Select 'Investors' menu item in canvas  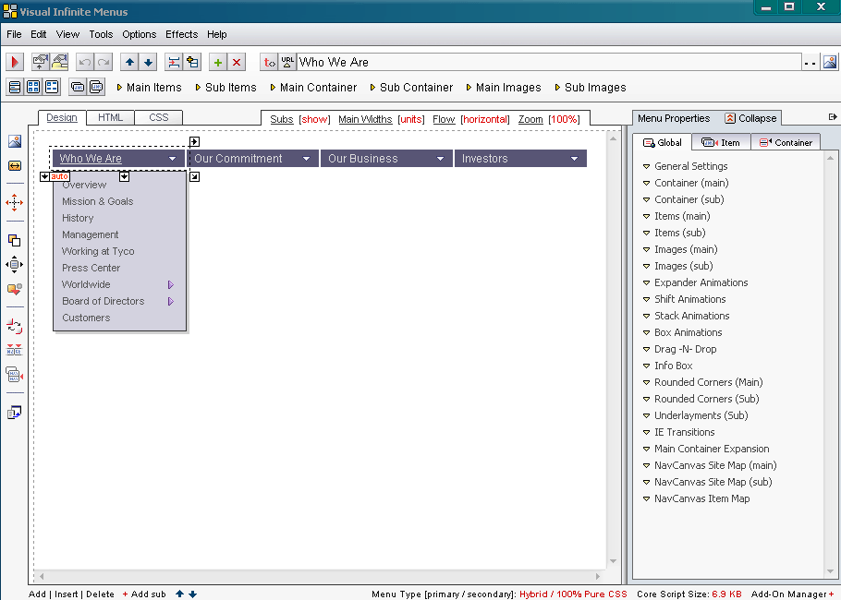(x=520, y=159)
